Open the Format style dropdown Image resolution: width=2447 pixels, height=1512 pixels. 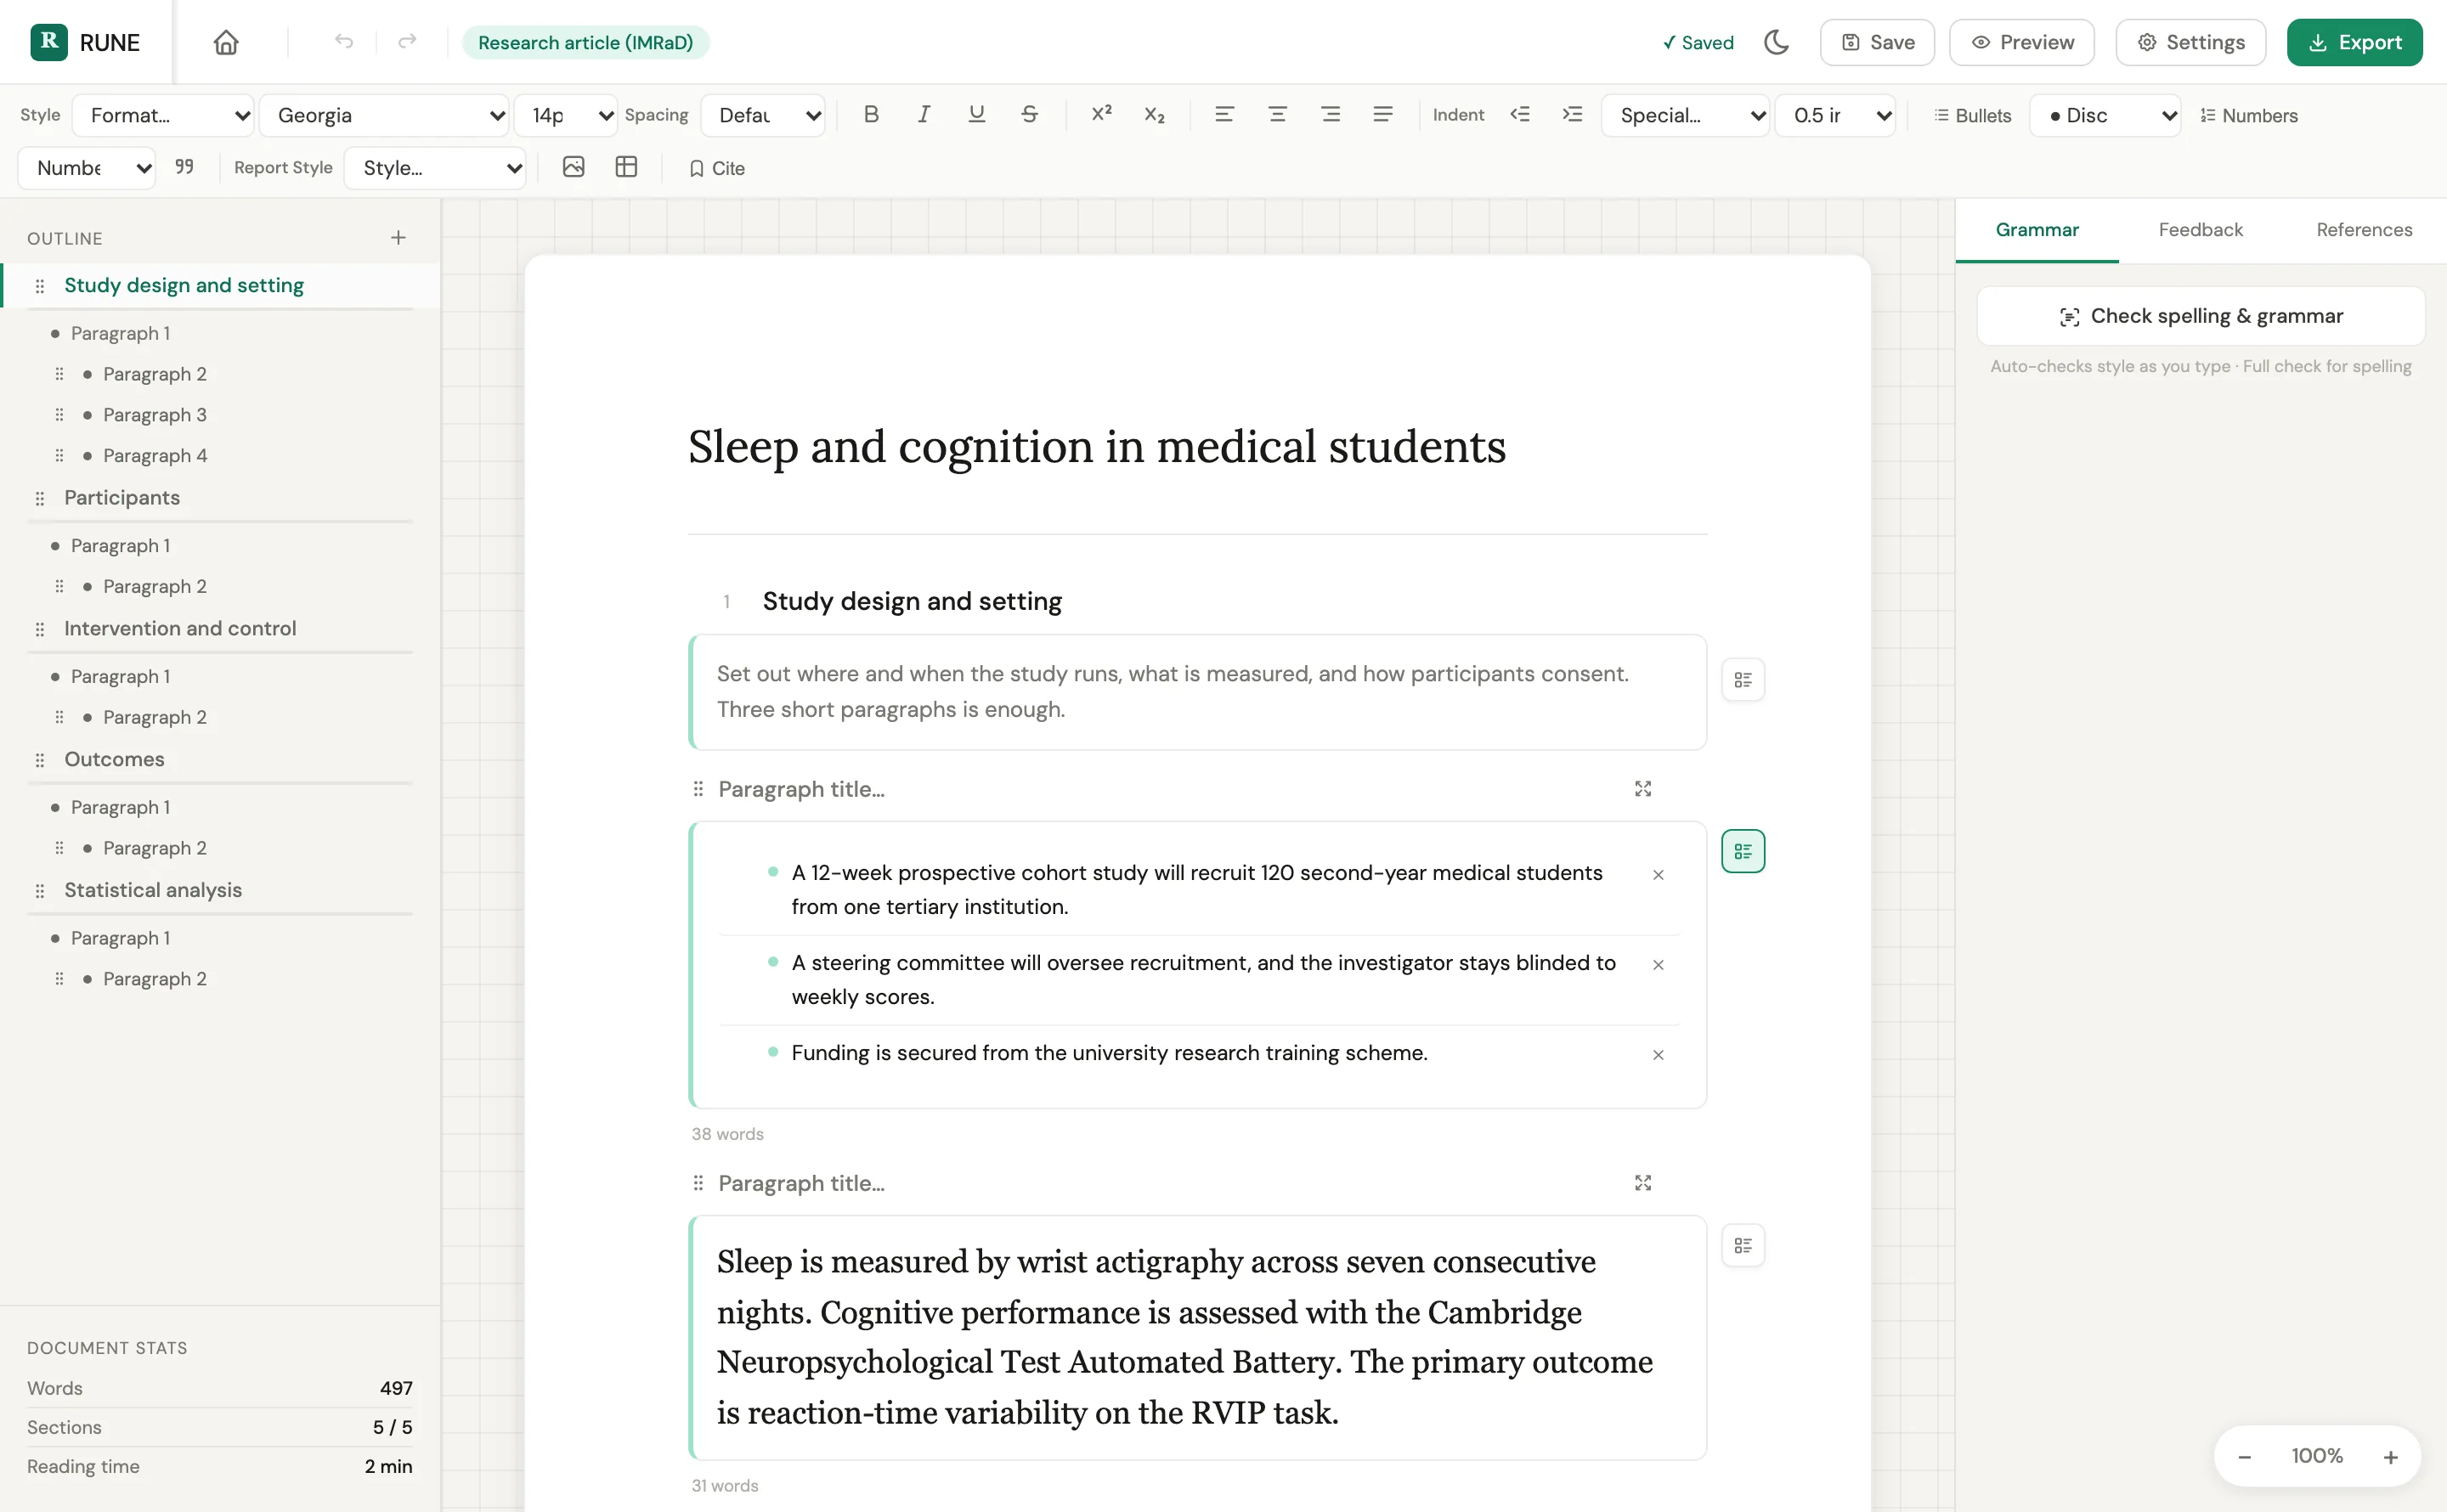pos(164,115)
